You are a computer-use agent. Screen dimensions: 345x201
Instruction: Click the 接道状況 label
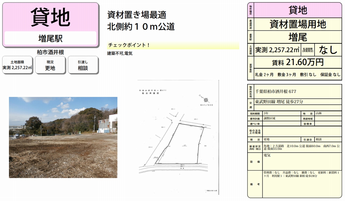coord(255,147)
